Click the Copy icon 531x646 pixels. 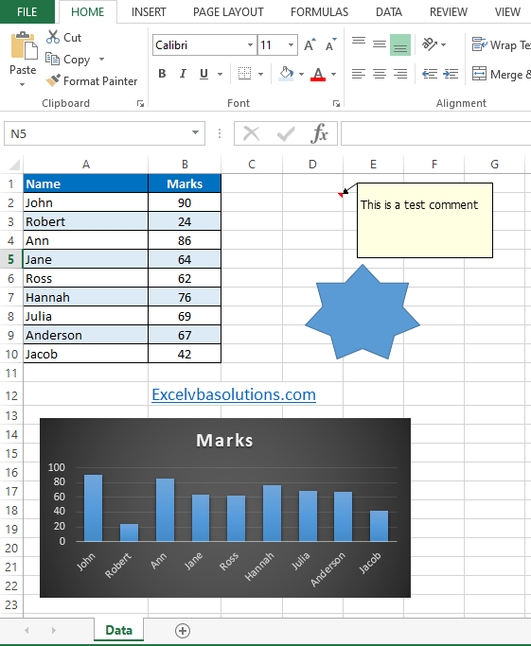52,59
